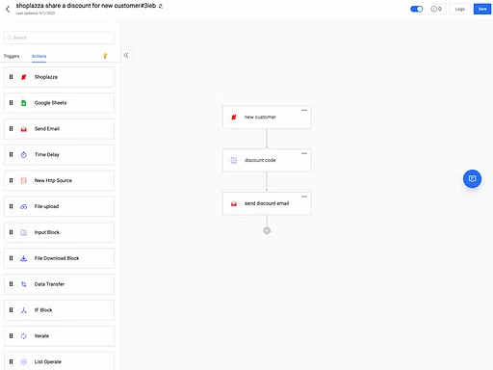
Task: Grab the IF Block drag handle
Action: 11,310
